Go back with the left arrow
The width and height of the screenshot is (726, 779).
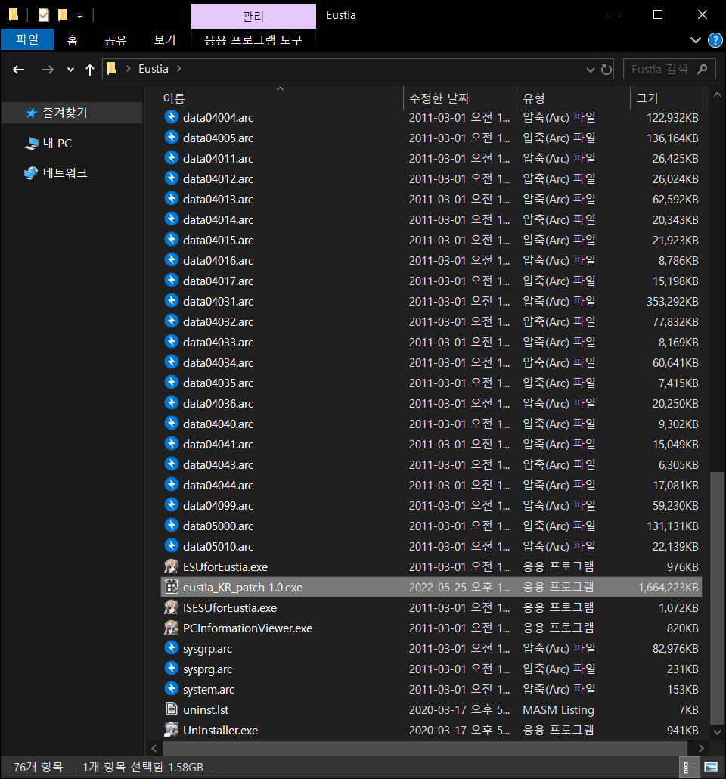tap(18, 69)
